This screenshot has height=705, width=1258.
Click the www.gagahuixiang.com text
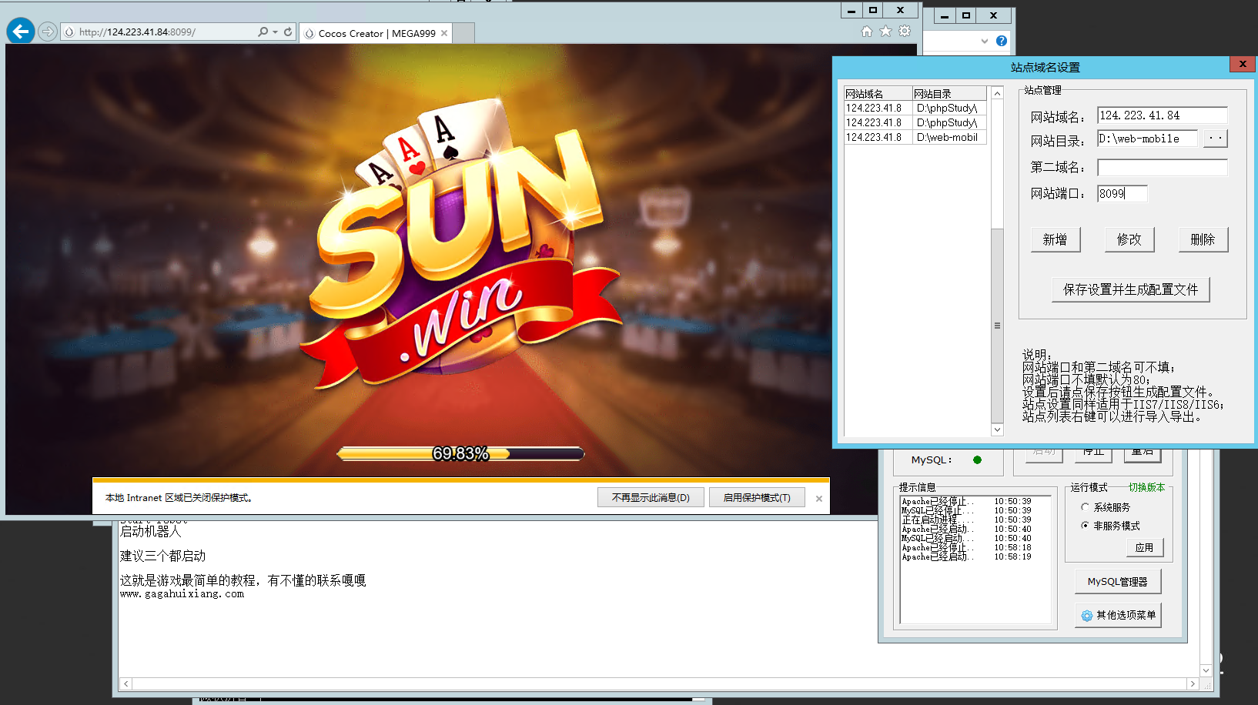182,594
